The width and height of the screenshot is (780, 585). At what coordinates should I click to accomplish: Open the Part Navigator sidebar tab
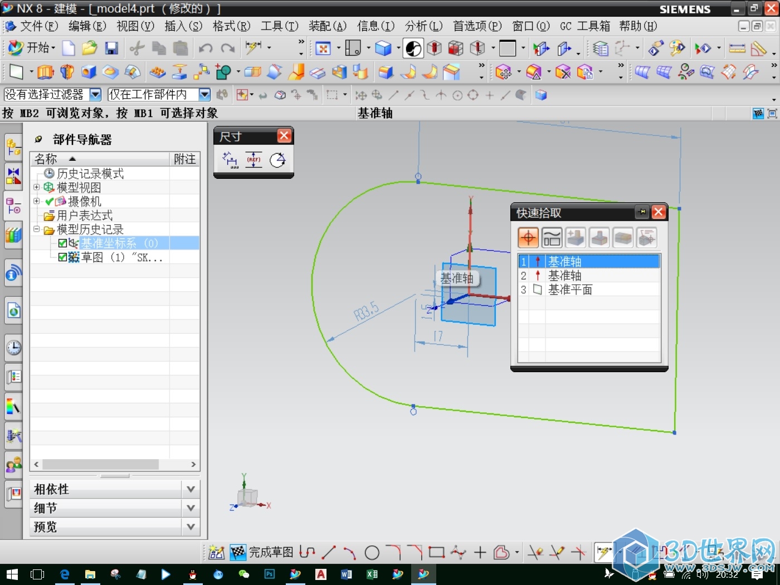(13, 207)
